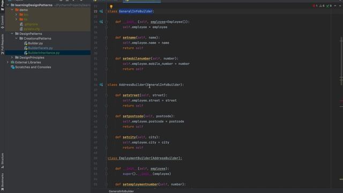The image size is (343, 193).
Task: Click the super().__init__(employee) call
Action: [x=146, y=174]
